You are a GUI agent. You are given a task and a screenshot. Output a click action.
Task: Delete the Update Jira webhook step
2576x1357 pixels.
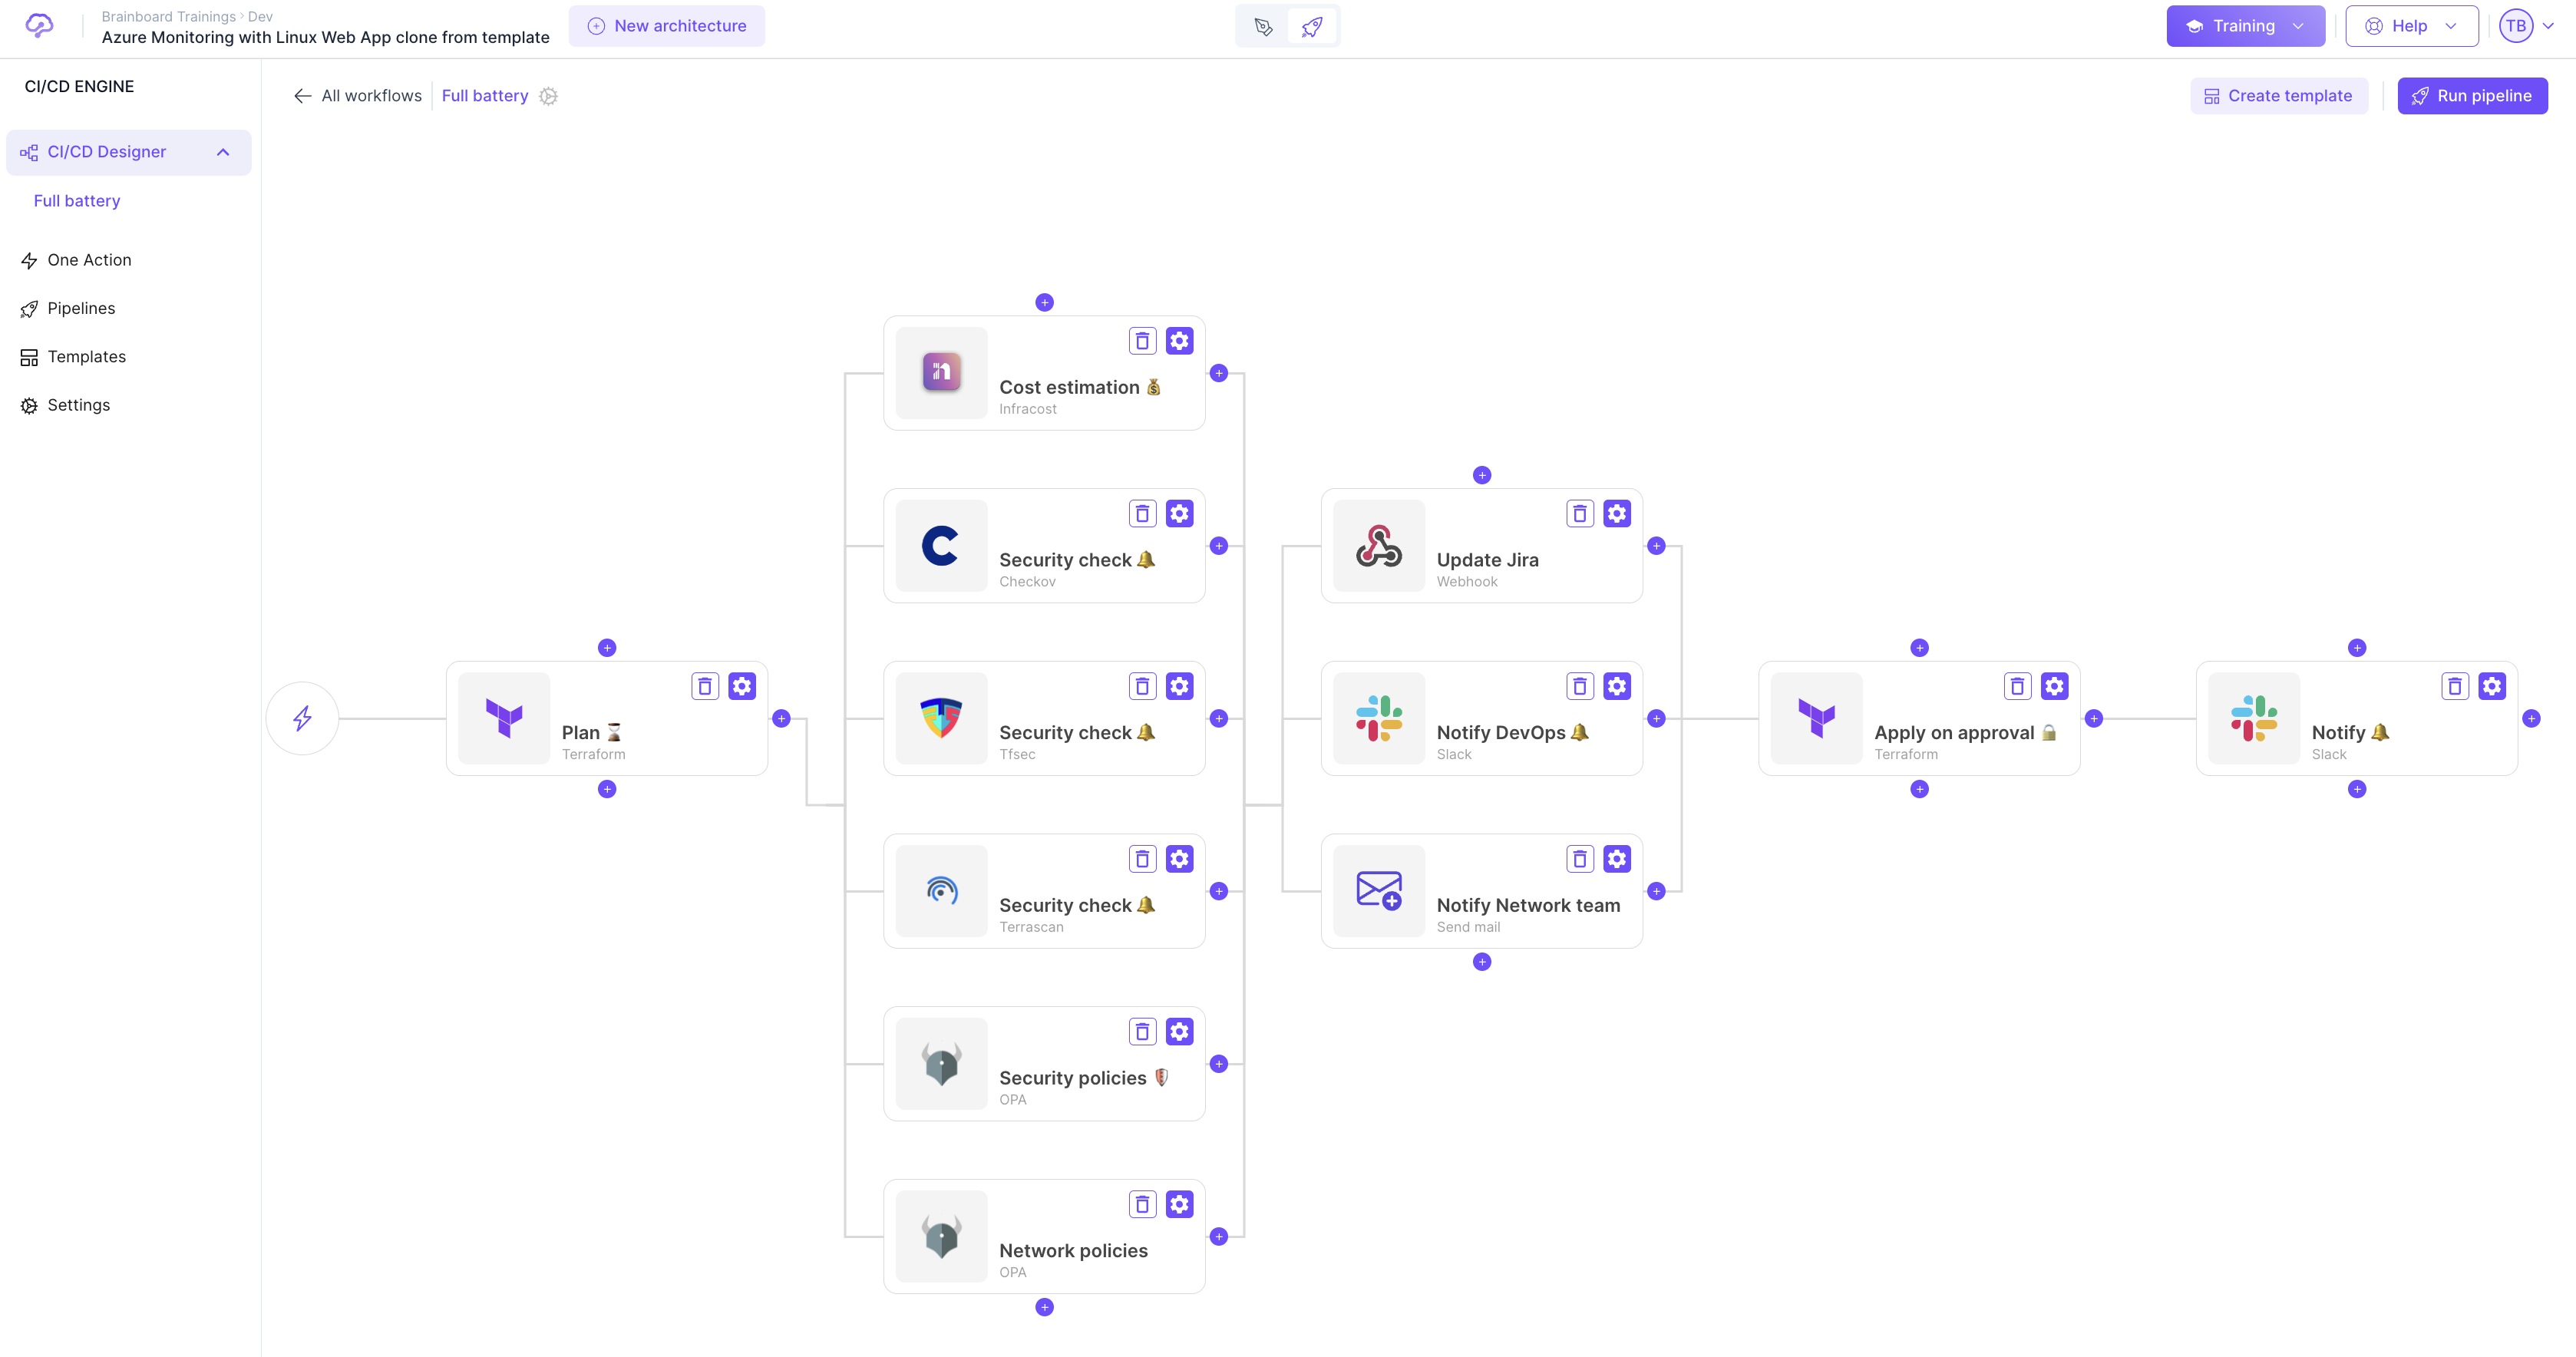coord(1580,514)
